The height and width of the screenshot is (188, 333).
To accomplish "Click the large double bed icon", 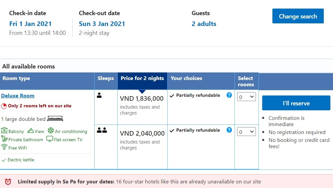I will pyautogui.click(x=55, y=119).
